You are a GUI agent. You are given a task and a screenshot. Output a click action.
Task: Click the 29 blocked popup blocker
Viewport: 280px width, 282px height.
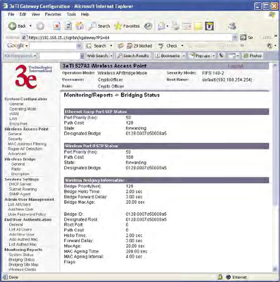pos(139,46)
